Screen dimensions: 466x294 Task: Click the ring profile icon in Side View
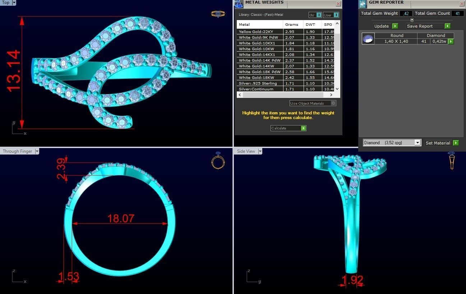452,161
